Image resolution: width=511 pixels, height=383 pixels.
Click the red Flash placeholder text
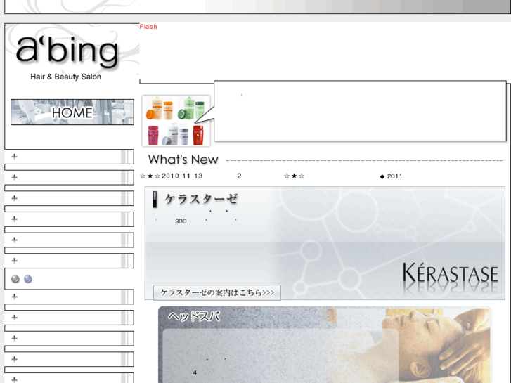(x=148, y=27)
